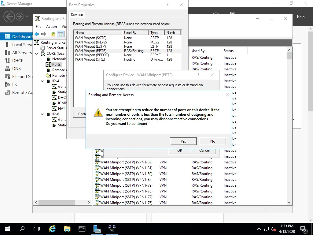The image size is (313, 235).
Task: Toggle the Show/Hide console tree icon
Action: [x=60, y=34]
